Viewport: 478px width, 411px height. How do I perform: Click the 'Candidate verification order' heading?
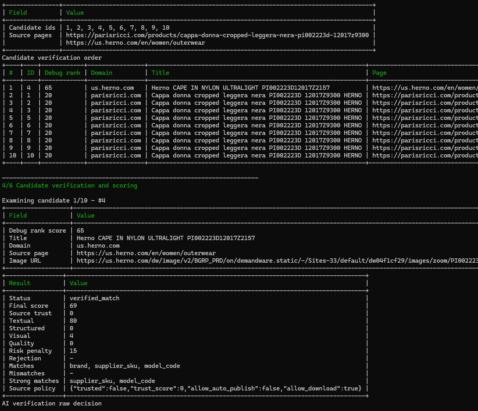pyautogui.click(x=52, y=58)
